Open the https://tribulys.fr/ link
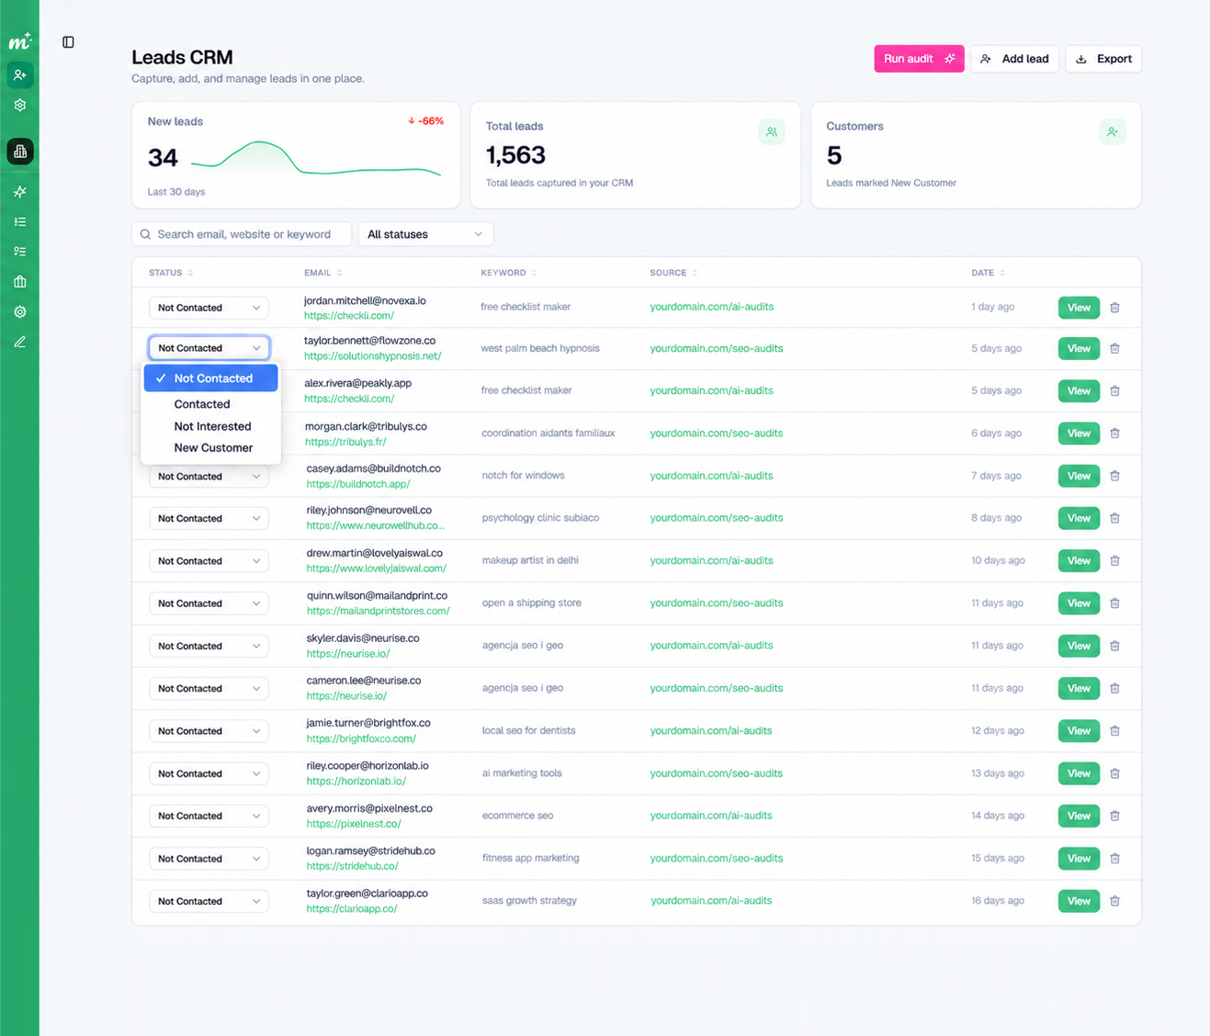The width and height of the screenshot is (1210, 1036). [x=345, y=442]
